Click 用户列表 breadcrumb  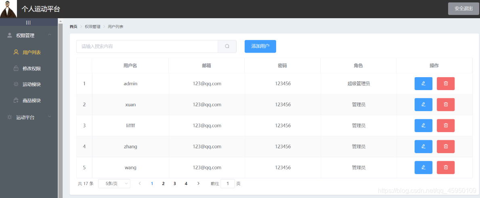[x=115, y=27]
